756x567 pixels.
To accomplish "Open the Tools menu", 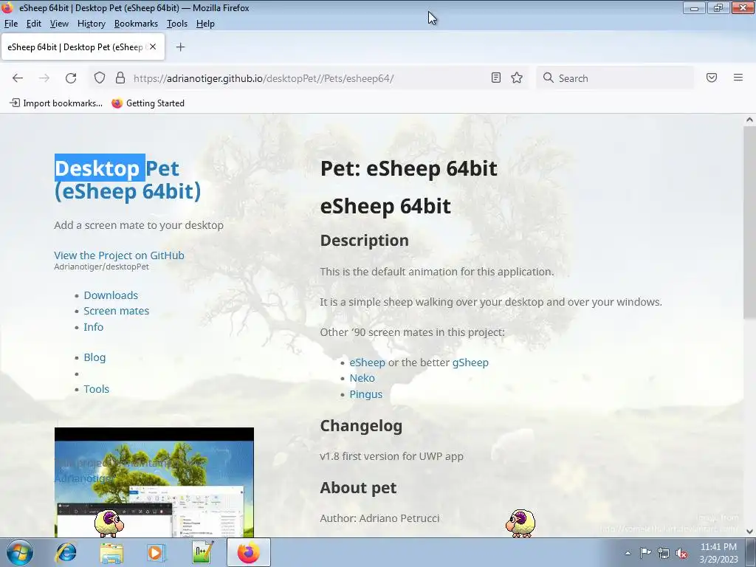I will (x=177, y=24).
